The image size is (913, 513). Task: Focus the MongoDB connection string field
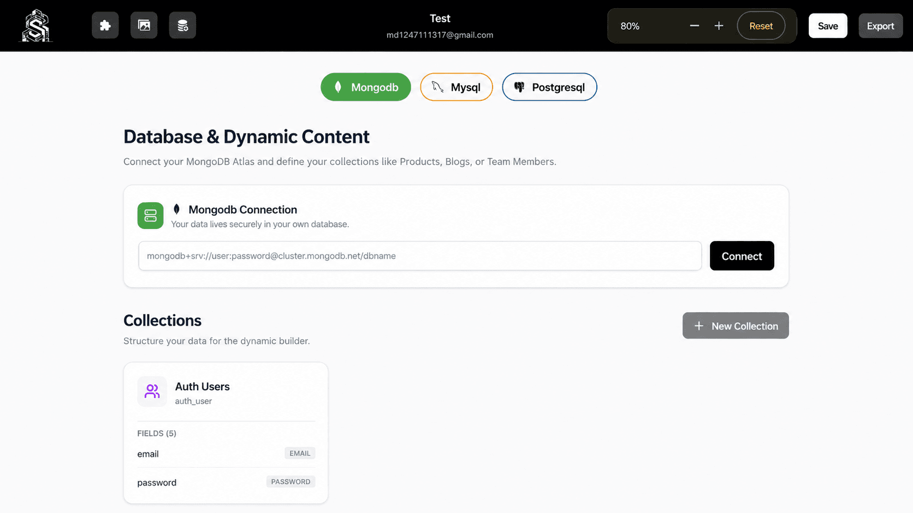coord(420,256)
